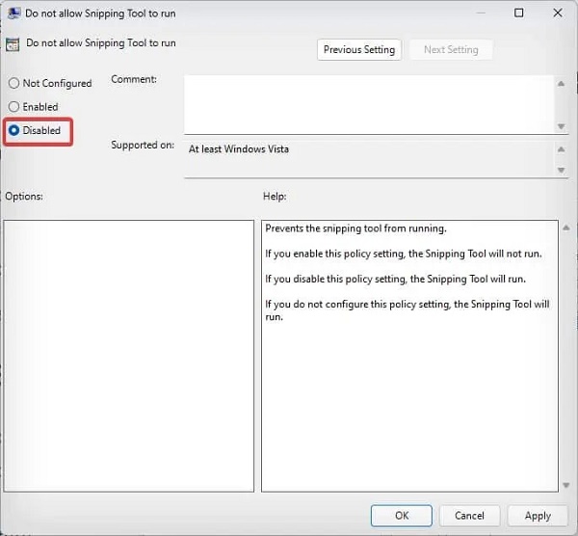The width and height of the screenshot is (578, 536).
Task: Minimize the policy dialog window
Action: coord(481,13)
